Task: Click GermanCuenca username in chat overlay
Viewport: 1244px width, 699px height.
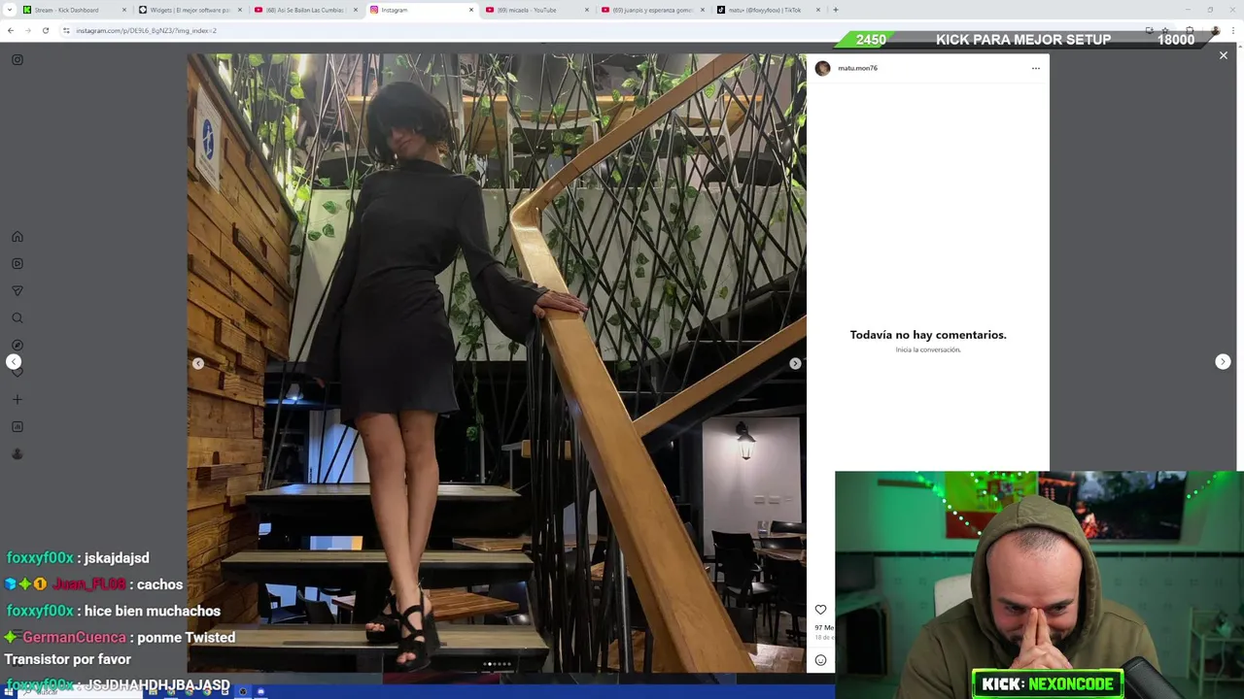Action: point(75,638)
